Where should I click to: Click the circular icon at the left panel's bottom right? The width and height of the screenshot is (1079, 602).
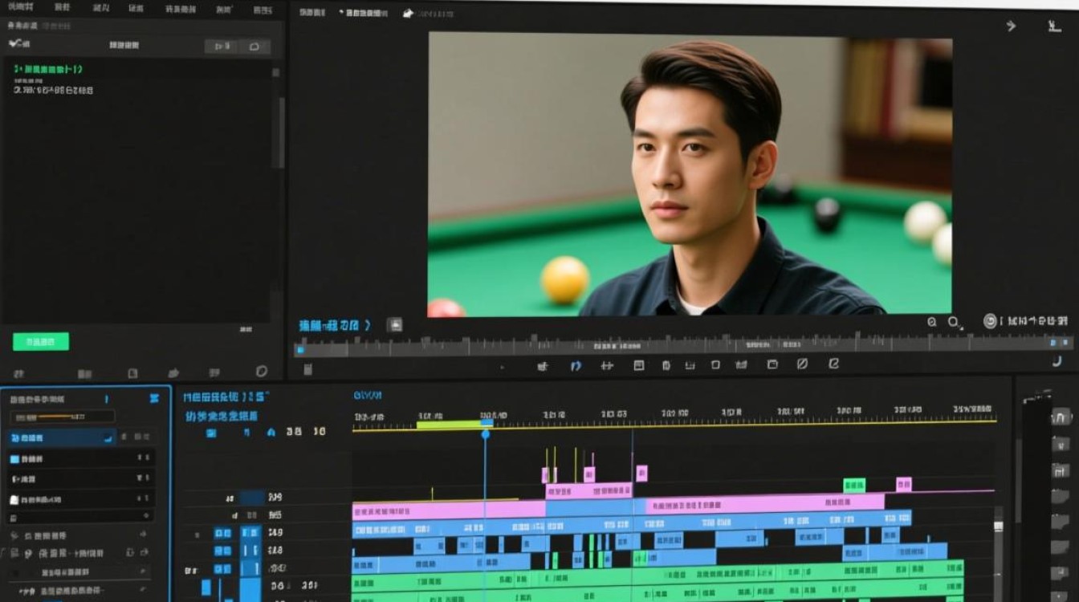click(261, 372)
